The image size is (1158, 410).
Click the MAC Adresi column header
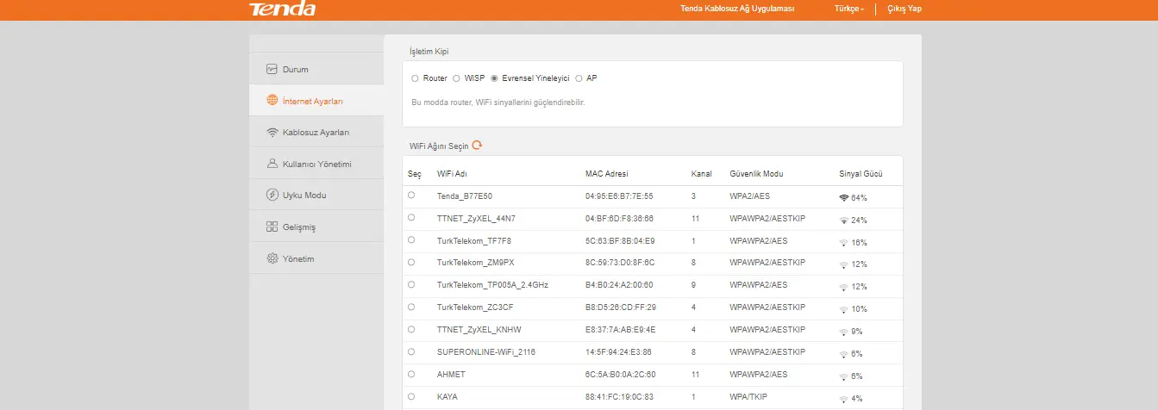607,174
